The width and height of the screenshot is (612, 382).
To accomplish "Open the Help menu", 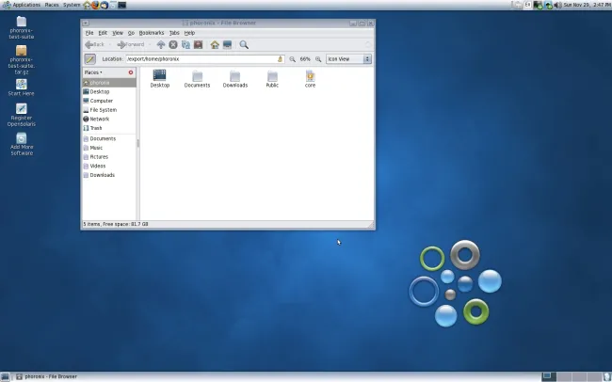I will click(189, 33).
